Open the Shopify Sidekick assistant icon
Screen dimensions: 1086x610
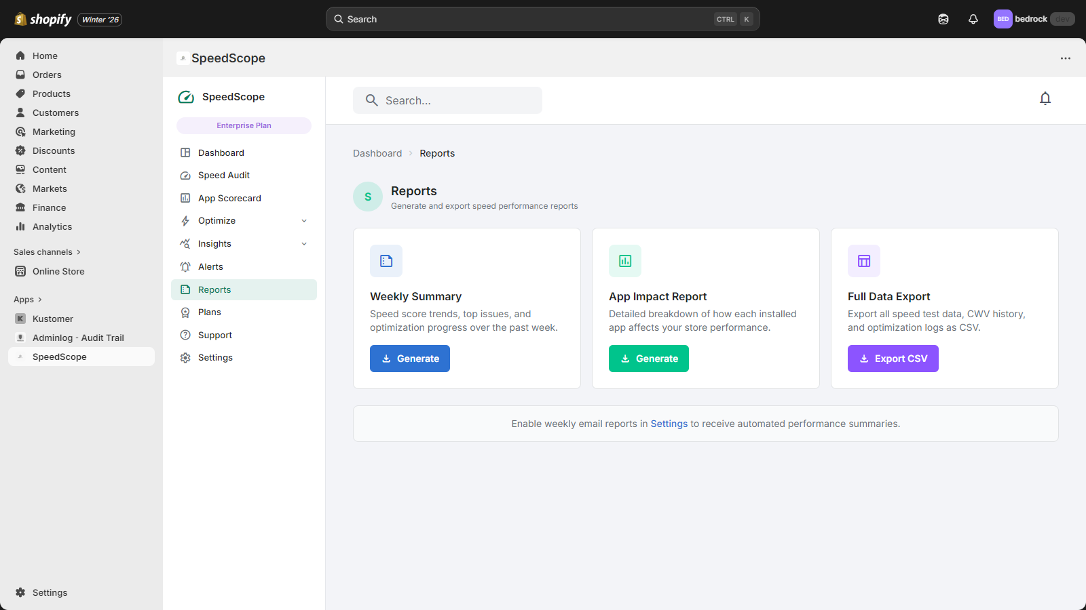943,19
